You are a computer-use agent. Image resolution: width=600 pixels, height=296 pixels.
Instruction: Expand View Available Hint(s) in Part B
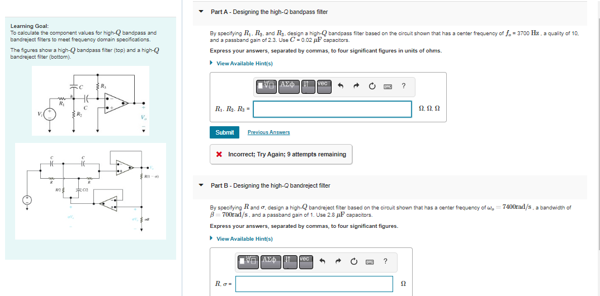244,238
